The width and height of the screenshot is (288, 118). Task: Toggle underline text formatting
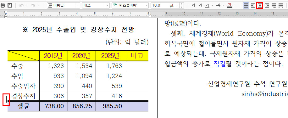208,6
